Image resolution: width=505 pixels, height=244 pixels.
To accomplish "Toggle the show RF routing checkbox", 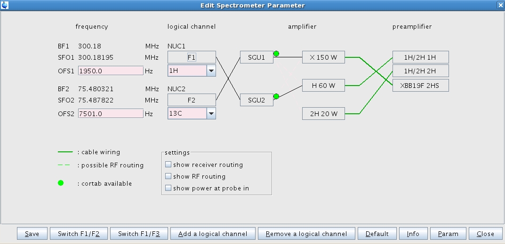I will 168,176.
